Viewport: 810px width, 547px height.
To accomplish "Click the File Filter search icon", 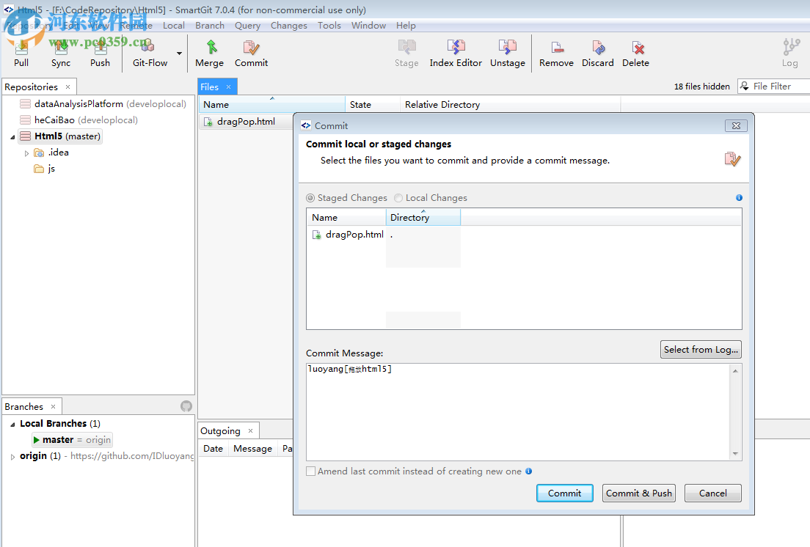I will [x=745, y=87].
